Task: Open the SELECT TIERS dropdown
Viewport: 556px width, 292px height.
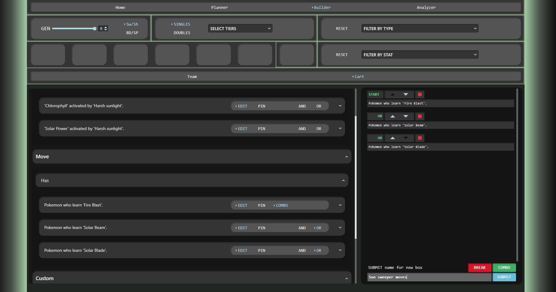Action: 240,29
